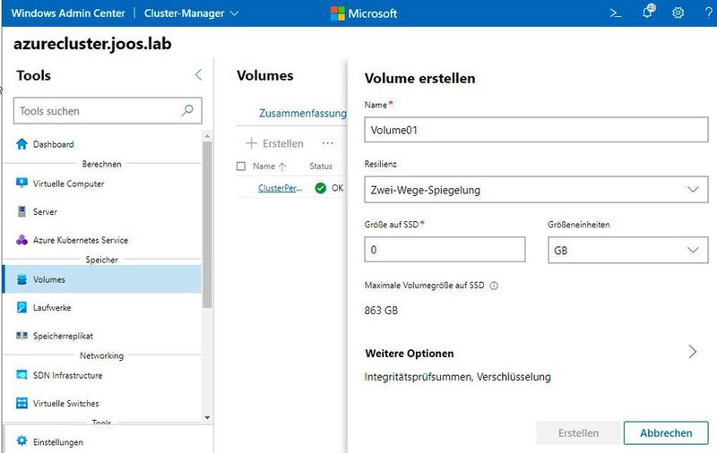Image resolution: width=717 pixels, height=453 pixels.
Task: Open the PowerShell console icon in header
Action: 616,13
